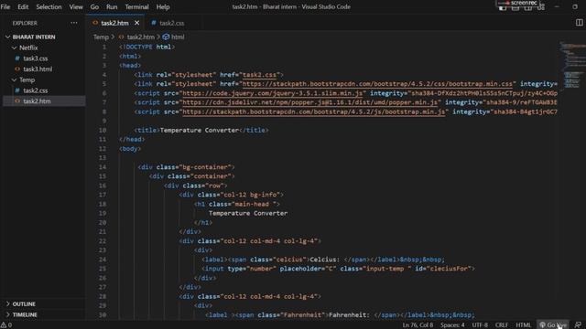Follow the bootstrap.min.css URL on line 5
This screenshot has width=586, height=329.
pyautogui.click(x=377, y=84)
